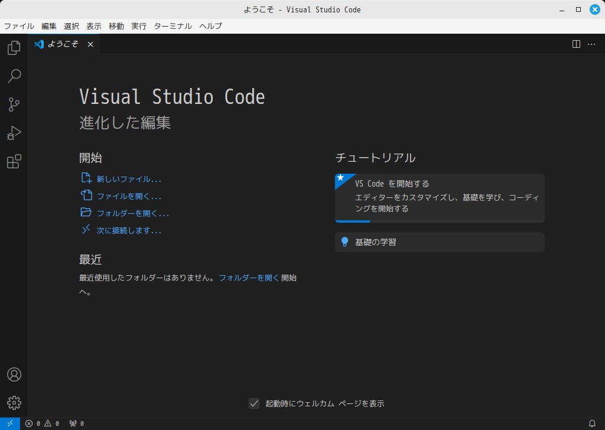The height and width of the screenshot is (430, 605).
Task: Open the Extensions view icon
Action: (14, 162)
